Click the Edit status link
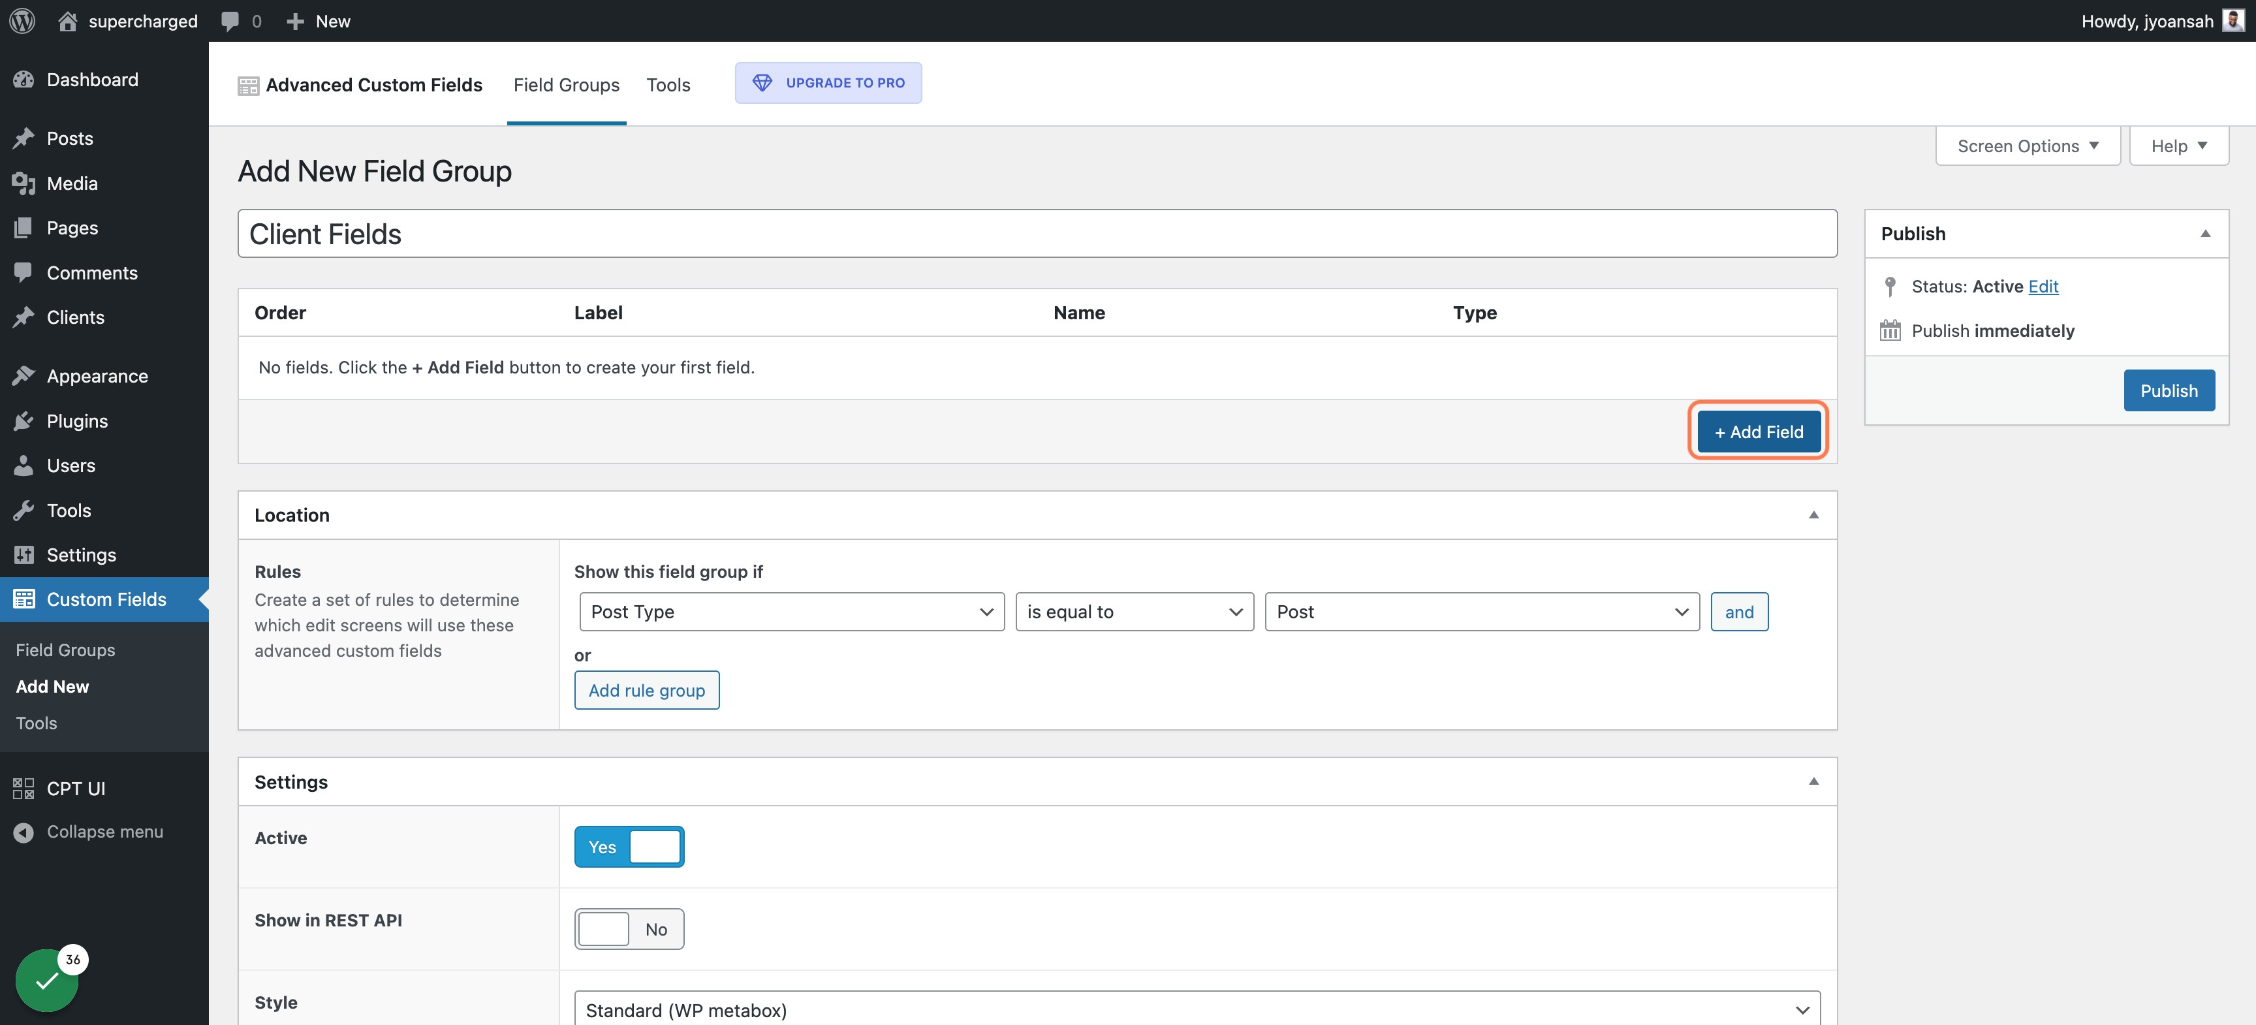 [x=2043, y=287]
